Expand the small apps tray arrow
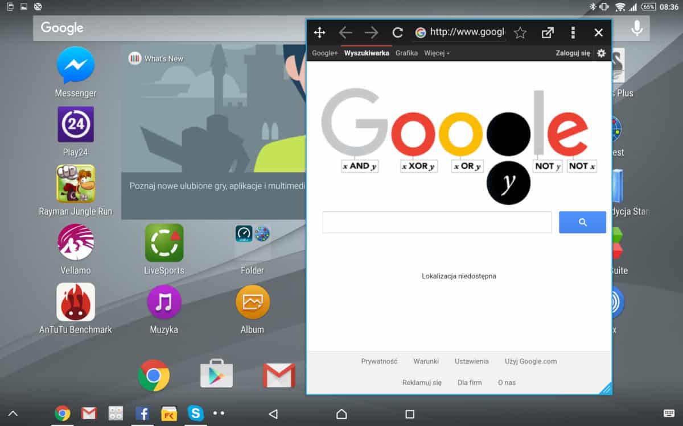Screen dimensions: 683x426 (x=13, y=414)
